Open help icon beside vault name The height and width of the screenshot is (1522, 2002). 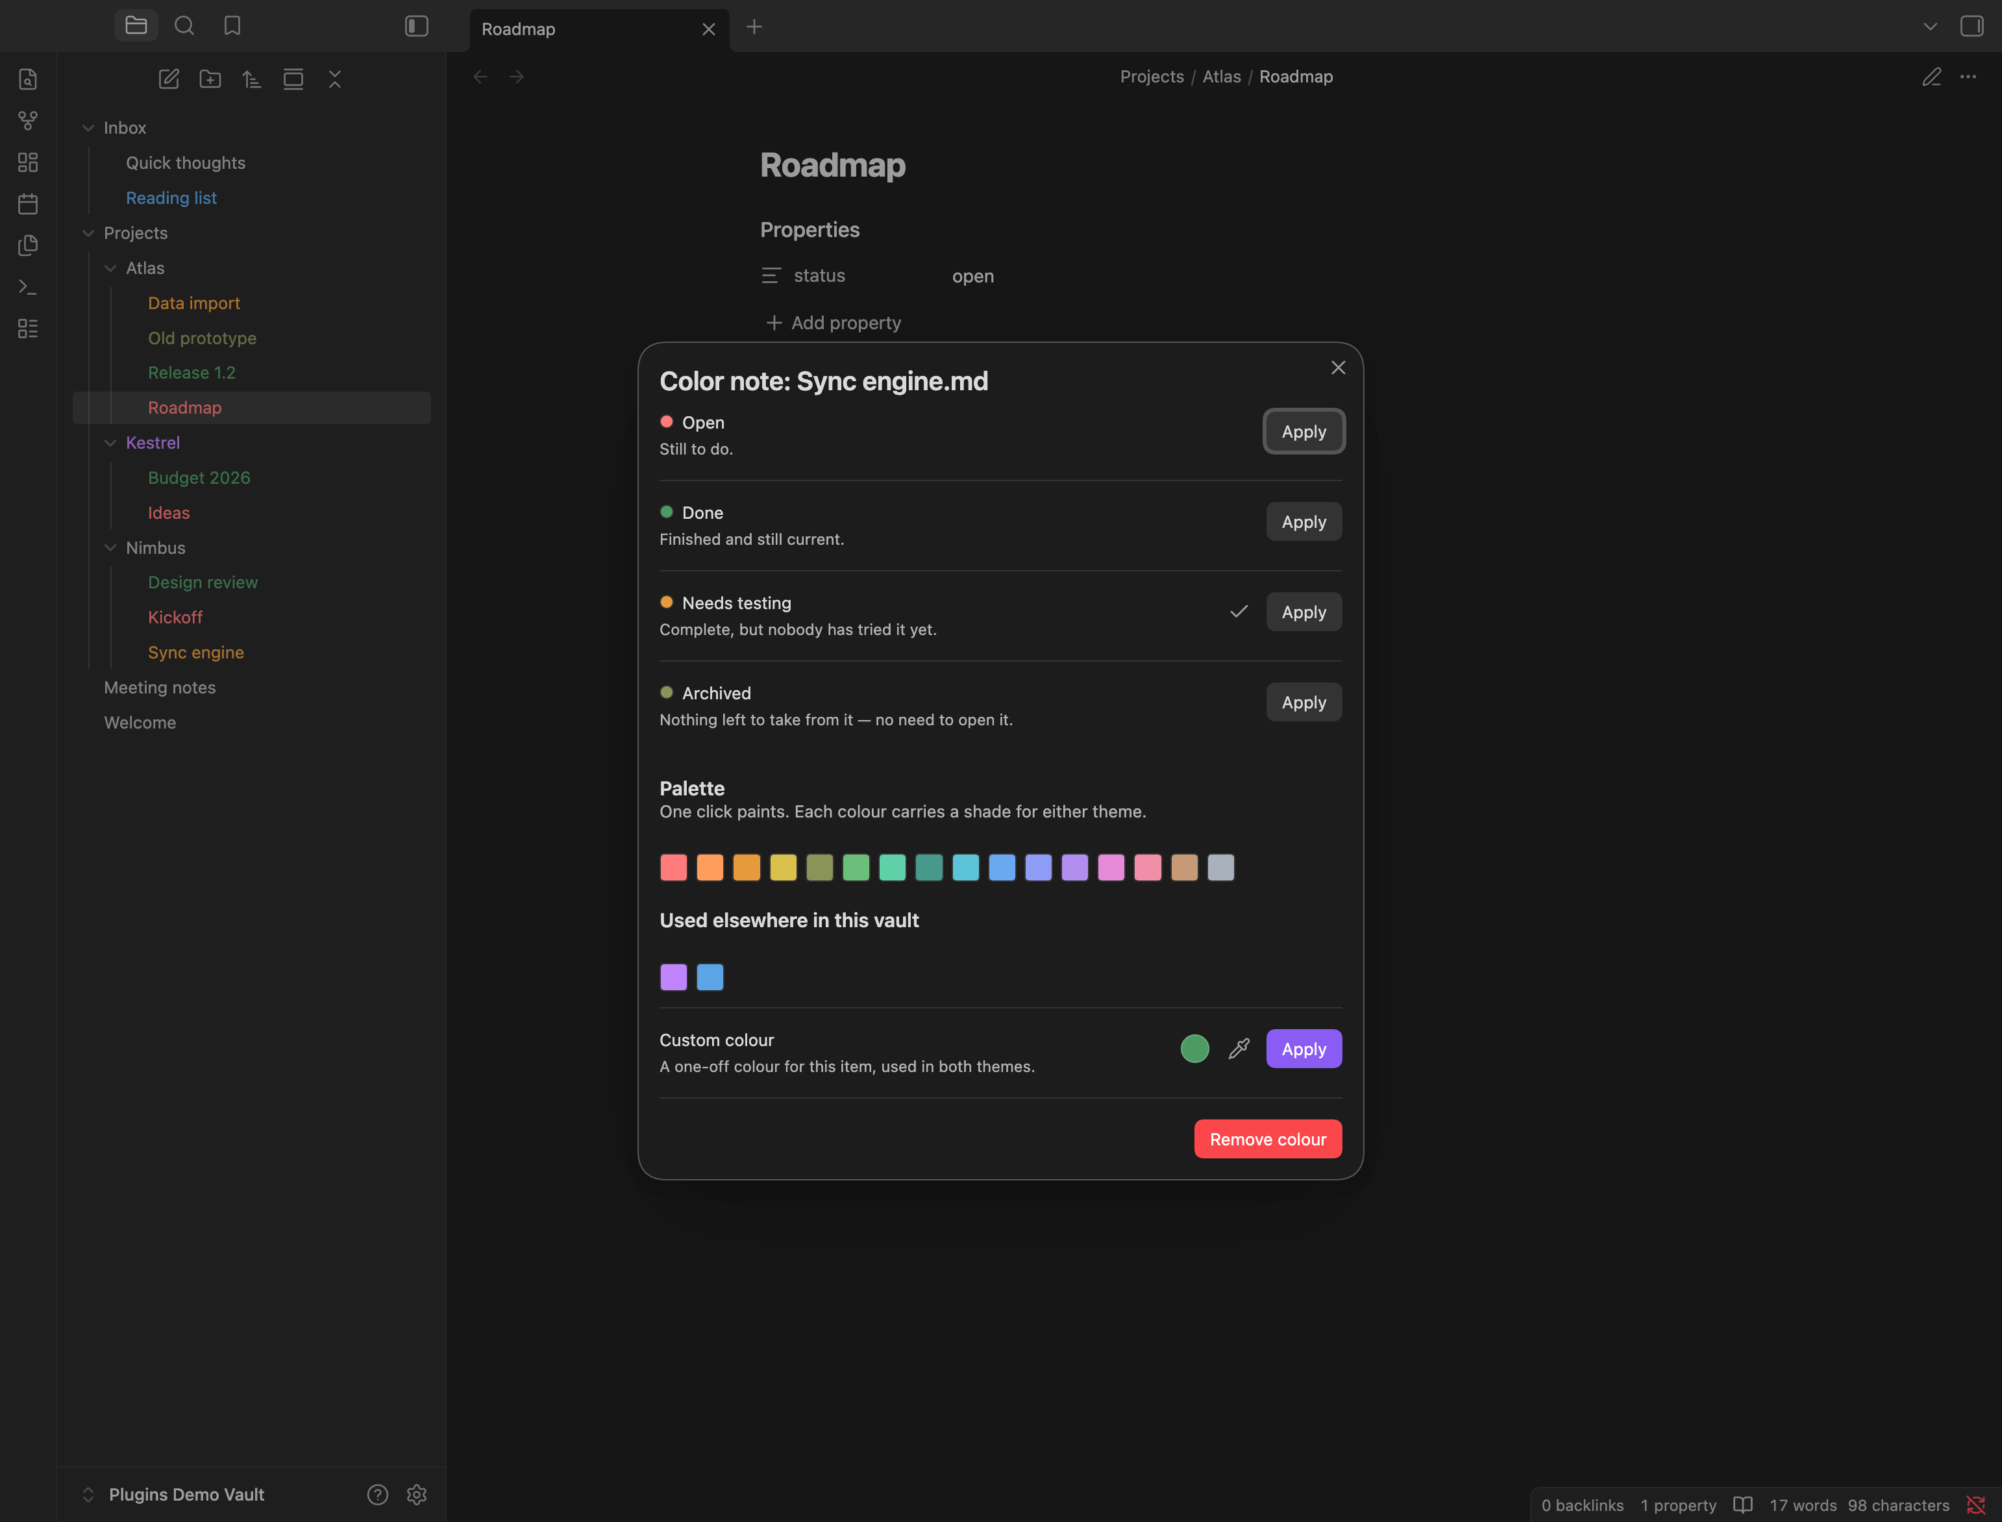[x=378, y=1495]
